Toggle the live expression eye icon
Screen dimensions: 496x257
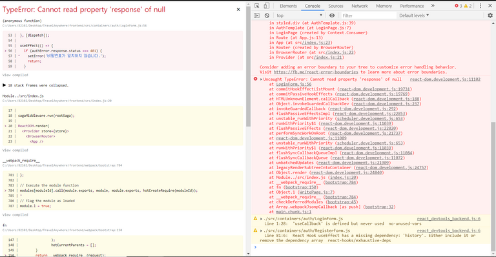pos(332,15)
